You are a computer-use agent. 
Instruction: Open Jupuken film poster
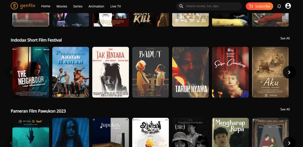tap(111, 133)
